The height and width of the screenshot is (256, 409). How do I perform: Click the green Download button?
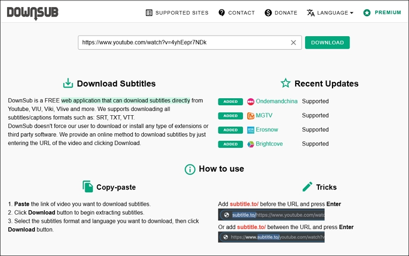pyautogui.click(x=327, y=43)
